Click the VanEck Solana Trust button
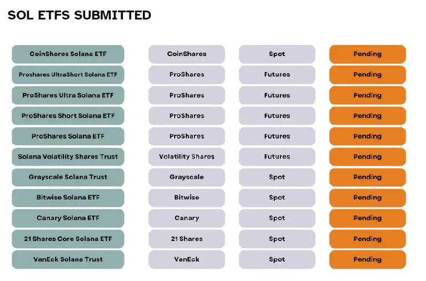426x281 pixels. [68, 259]
